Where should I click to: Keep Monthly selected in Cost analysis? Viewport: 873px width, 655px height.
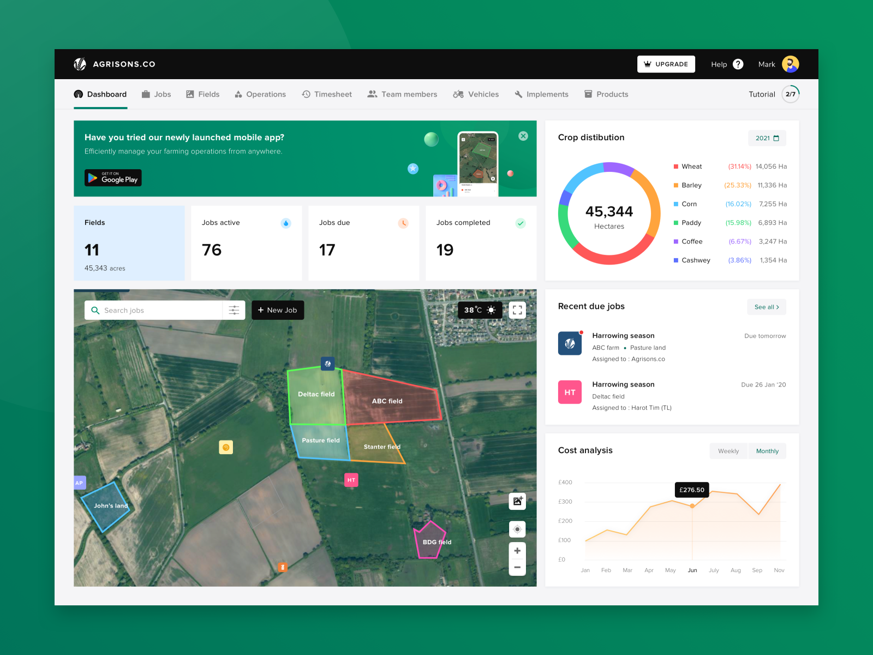pos(767,451)
